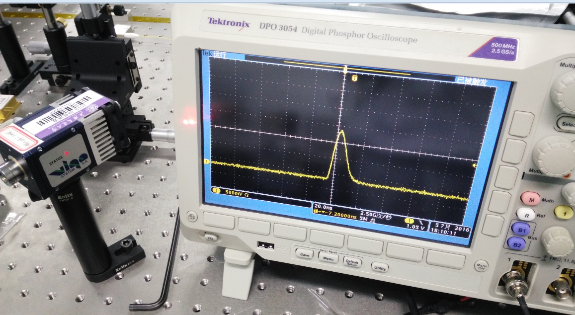Click the falling edge slope icon

(x=421, y=222)
